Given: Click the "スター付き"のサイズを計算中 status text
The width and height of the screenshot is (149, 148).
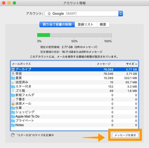Looking at the screenshot, I should tap(35, 135).
